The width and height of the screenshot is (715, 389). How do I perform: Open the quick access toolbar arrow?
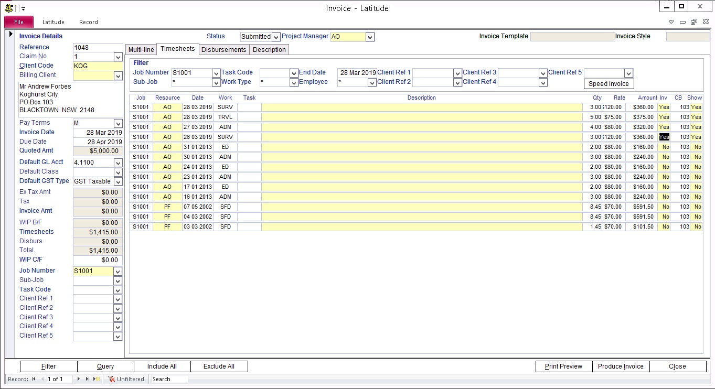(24, 9)
